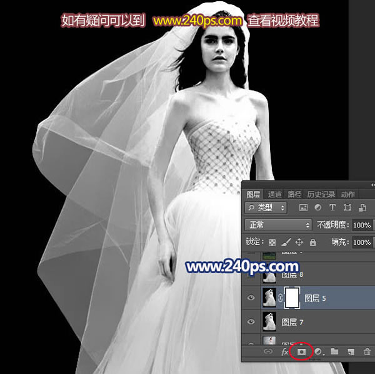Click the link layers chain icon

click(268, 351)
